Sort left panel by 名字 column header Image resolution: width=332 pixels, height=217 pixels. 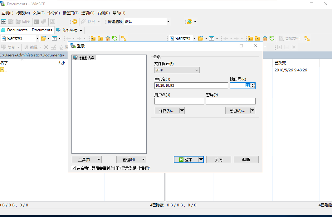(22, 63)
